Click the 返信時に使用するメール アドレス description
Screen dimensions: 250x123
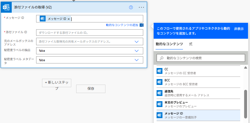187,95
